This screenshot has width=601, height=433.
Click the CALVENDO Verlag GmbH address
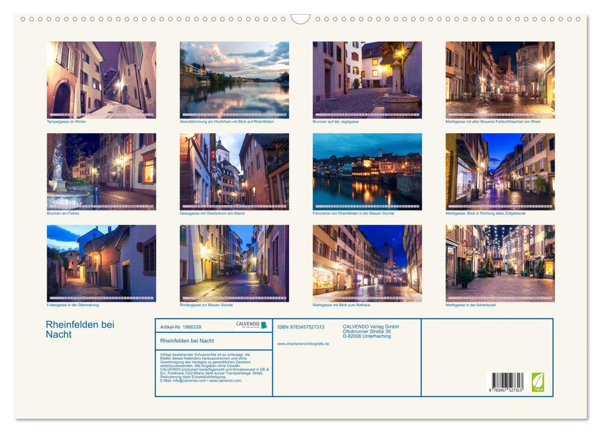(x=371, y=331)
